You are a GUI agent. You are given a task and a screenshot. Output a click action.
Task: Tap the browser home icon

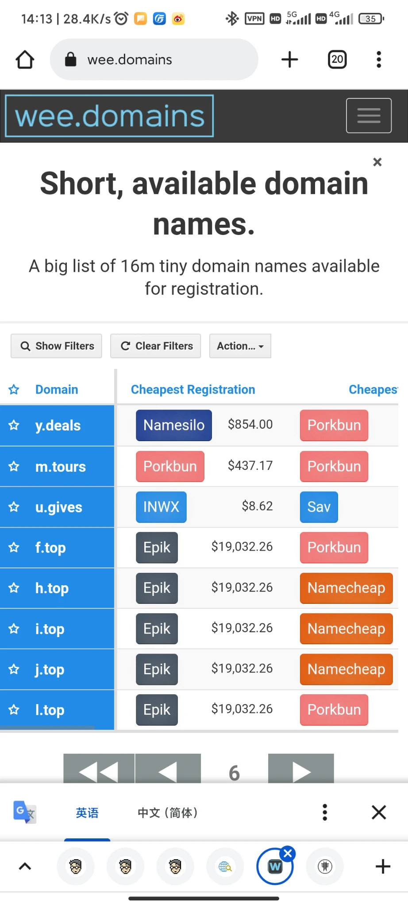click(x=25, y=59)
